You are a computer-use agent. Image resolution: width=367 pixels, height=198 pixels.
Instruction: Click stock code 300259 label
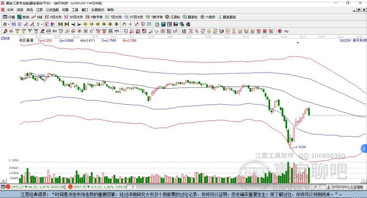pyautogui.click(x=345, y=40)
